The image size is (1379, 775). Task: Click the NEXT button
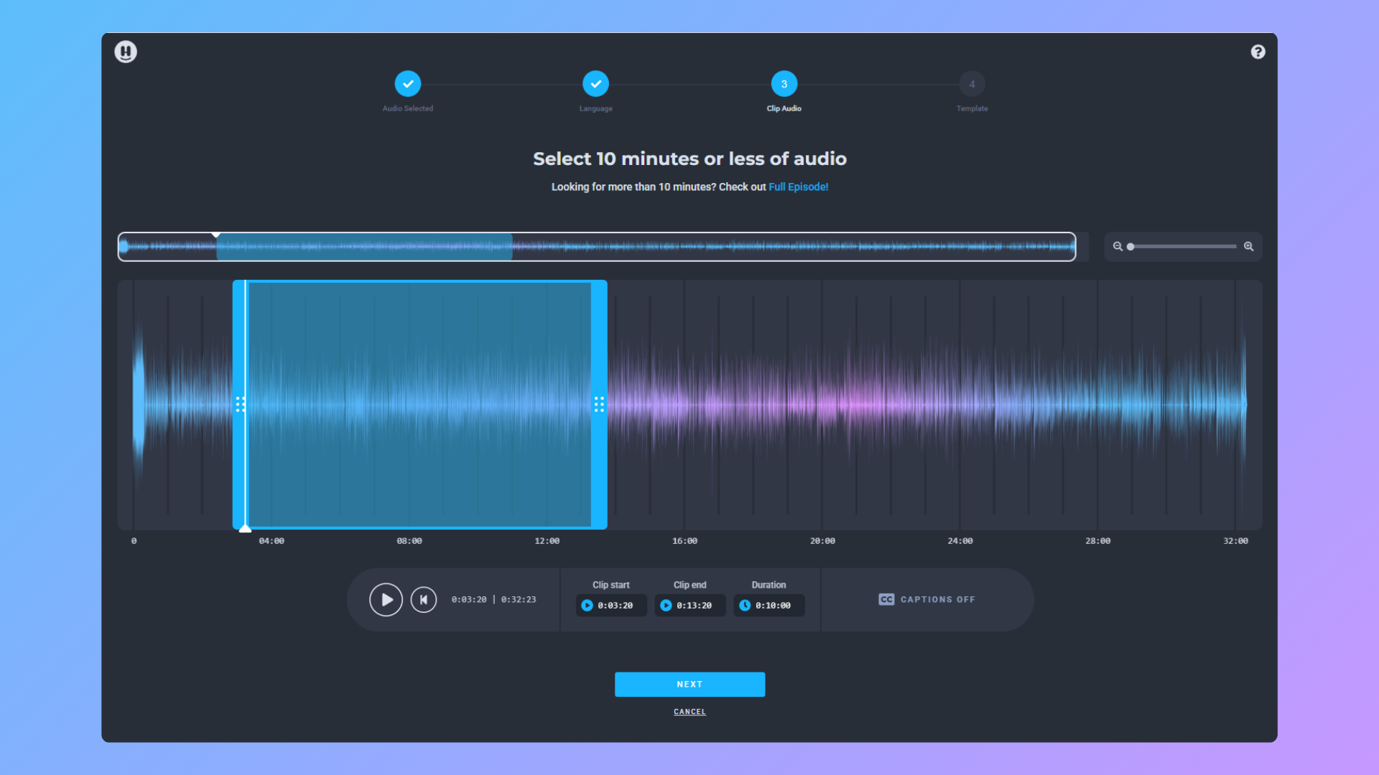pos(689,685)
